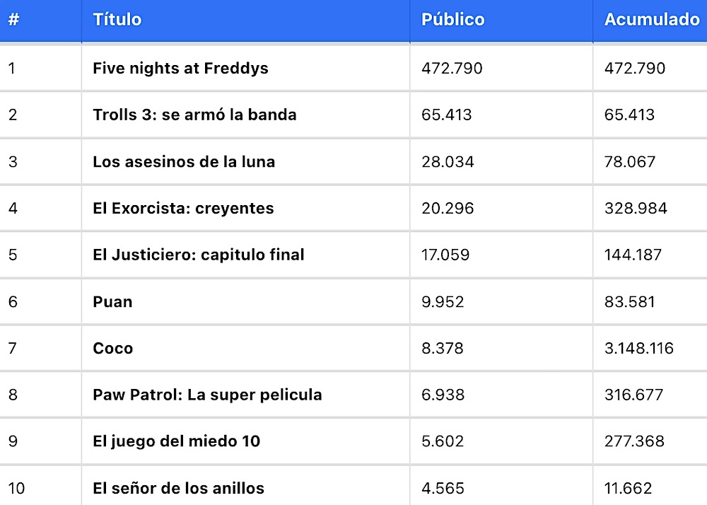Select Paw Patrol: La super pelicula
This screenshot has height=505, width=707.
[207, 395]
